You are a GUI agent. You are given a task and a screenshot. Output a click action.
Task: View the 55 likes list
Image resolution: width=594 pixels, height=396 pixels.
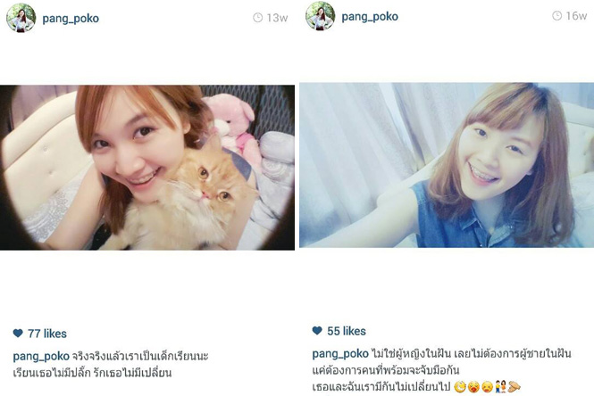tap(347, 331)
